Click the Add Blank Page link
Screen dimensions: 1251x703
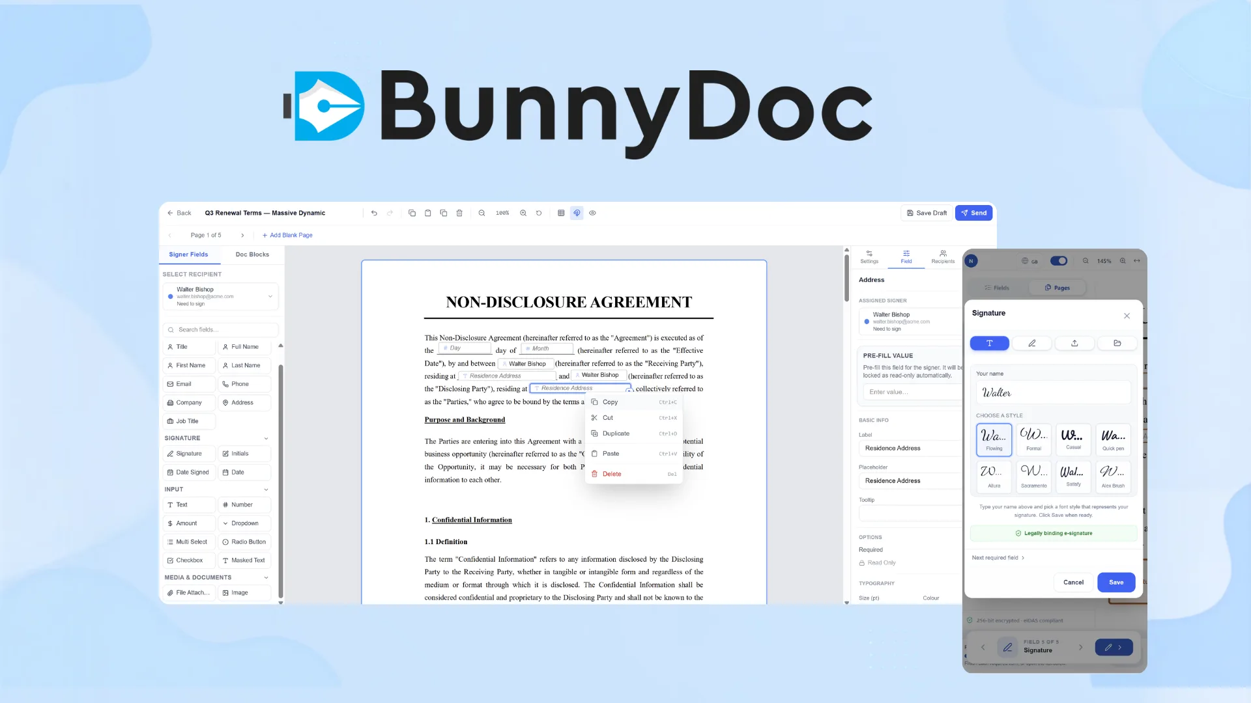(x=287, y=235)
